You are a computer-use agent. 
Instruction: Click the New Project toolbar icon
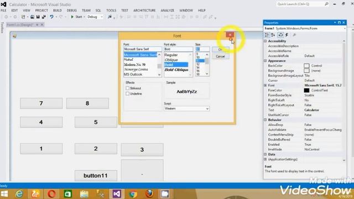(x=23, y=17)
